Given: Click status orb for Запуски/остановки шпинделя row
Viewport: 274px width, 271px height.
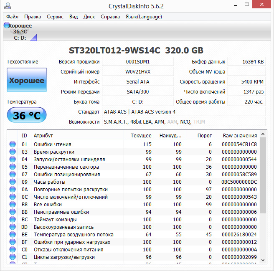Looking at the screenshot, I should pyautogui.click(x=13, y=159).
